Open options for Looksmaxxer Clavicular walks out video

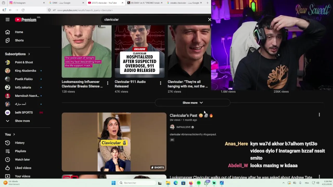click(319, 177)
